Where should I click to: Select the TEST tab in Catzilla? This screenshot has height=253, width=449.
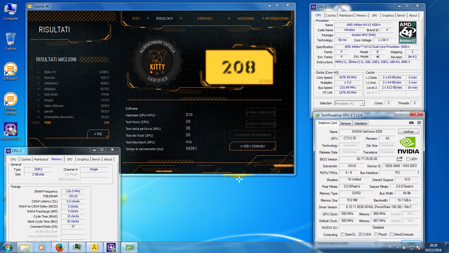136,19
